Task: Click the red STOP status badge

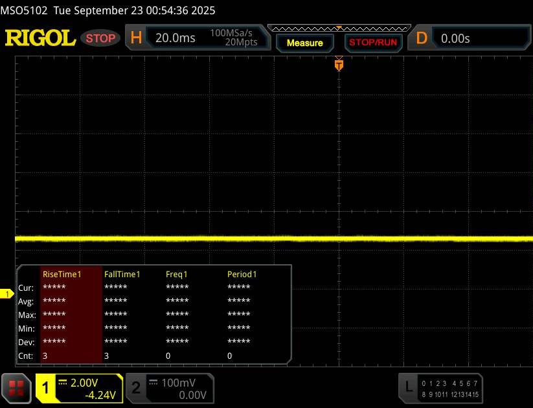Action: 101,38
